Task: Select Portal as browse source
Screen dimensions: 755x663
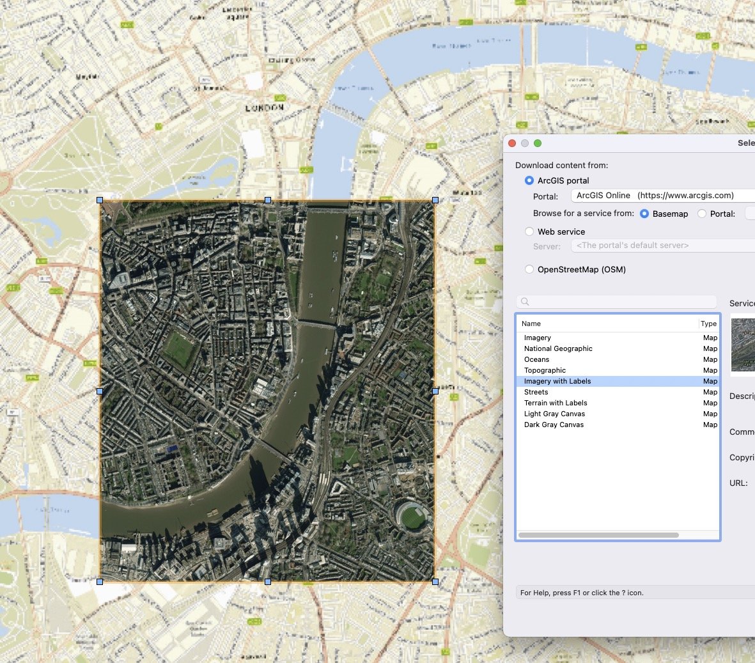Action: pyautogui.click(x=702, y=214)
